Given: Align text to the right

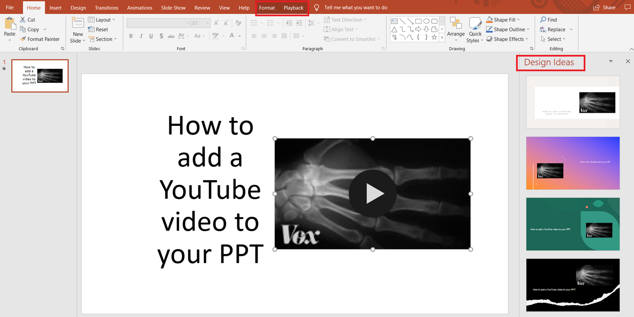Looking at the screenshot, I should [x=274, y=36].
